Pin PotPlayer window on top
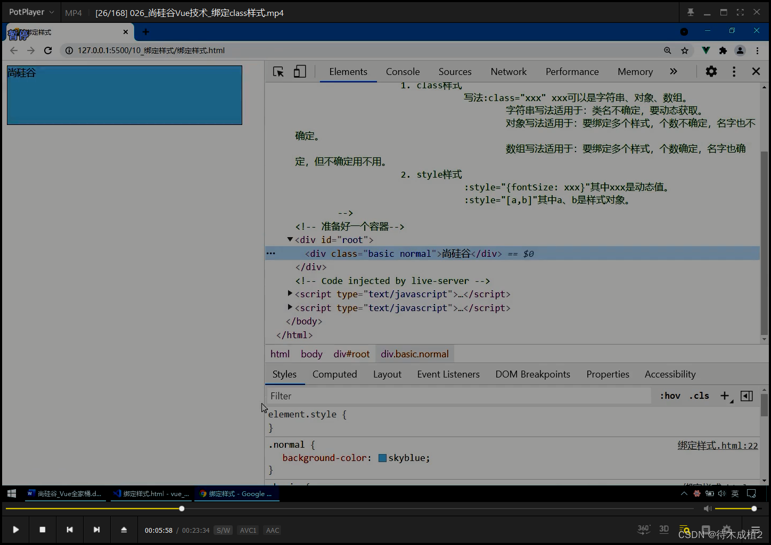 click(691, 12)
